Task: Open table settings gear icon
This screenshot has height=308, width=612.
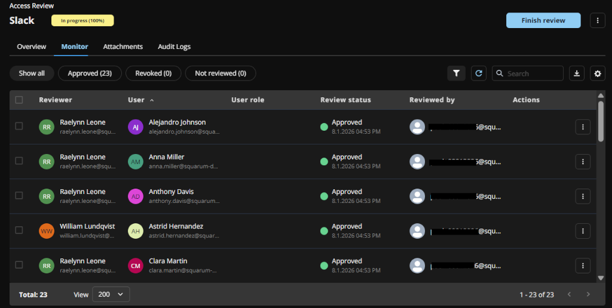Action: tap(598, 73)
